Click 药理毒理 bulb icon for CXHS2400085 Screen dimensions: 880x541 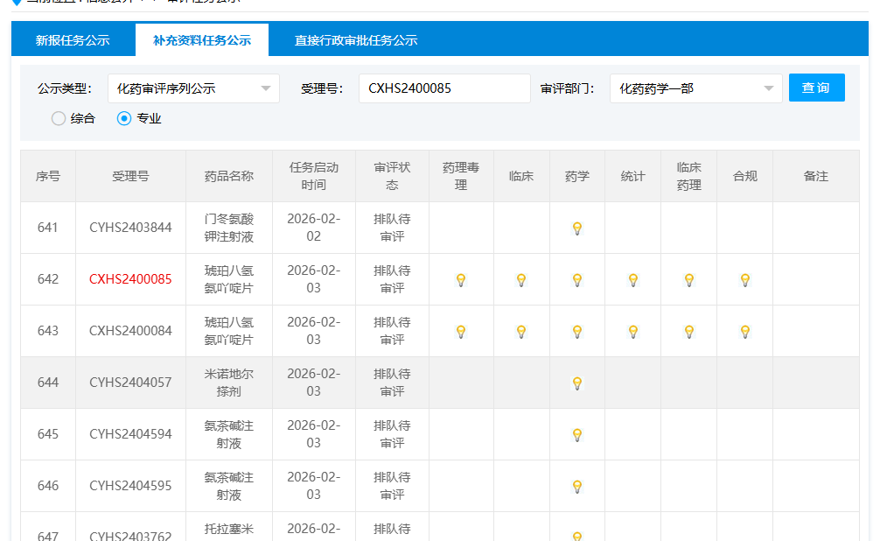click(461, 280)
